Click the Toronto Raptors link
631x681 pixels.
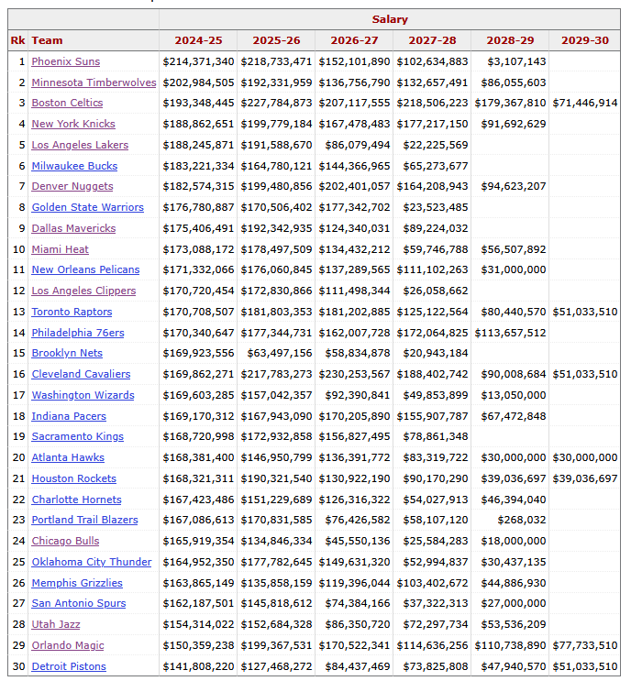[72, 312]
